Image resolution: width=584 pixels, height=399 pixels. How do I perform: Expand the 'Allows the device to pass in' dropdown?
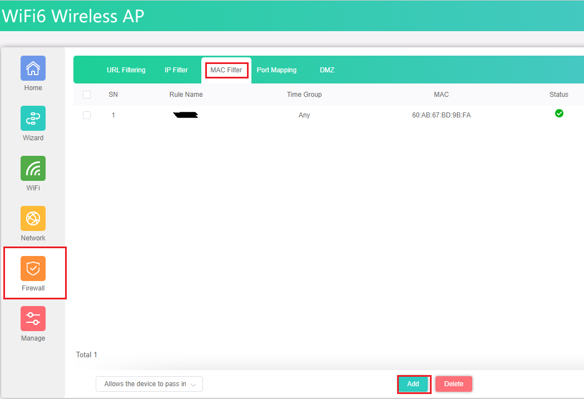click(149, 384)
